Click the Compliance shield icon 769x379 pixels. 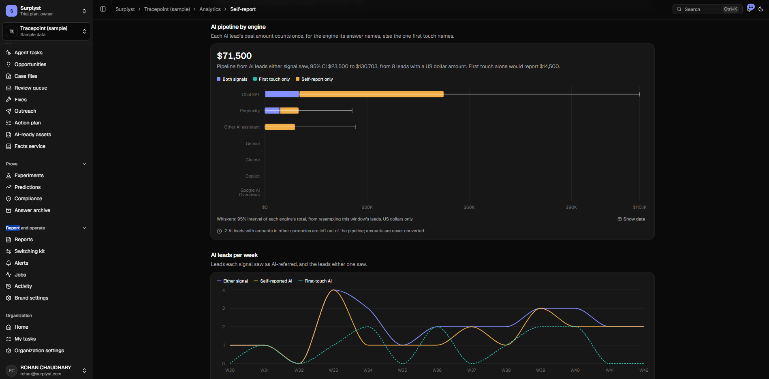click(x=9, y=199)
